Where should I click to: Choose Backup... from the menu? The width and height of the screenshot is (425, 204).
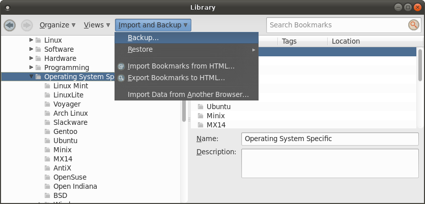(x=186, y=38)
